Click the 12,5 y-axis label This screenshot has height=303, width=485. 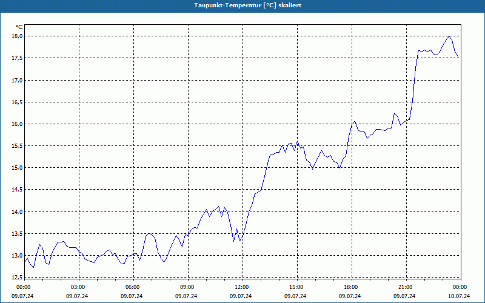point(18,278)
